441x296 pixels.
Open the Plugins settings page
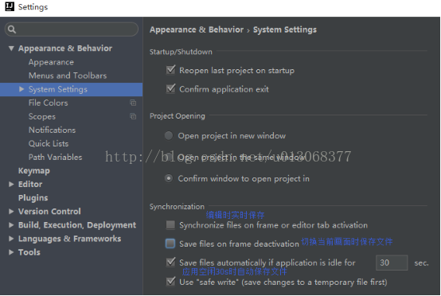tap(33, 197)
